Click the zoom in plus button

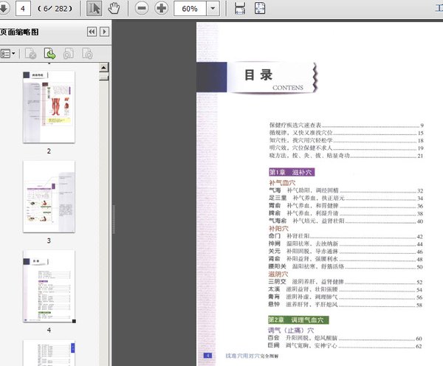click(x=161, y=9)
